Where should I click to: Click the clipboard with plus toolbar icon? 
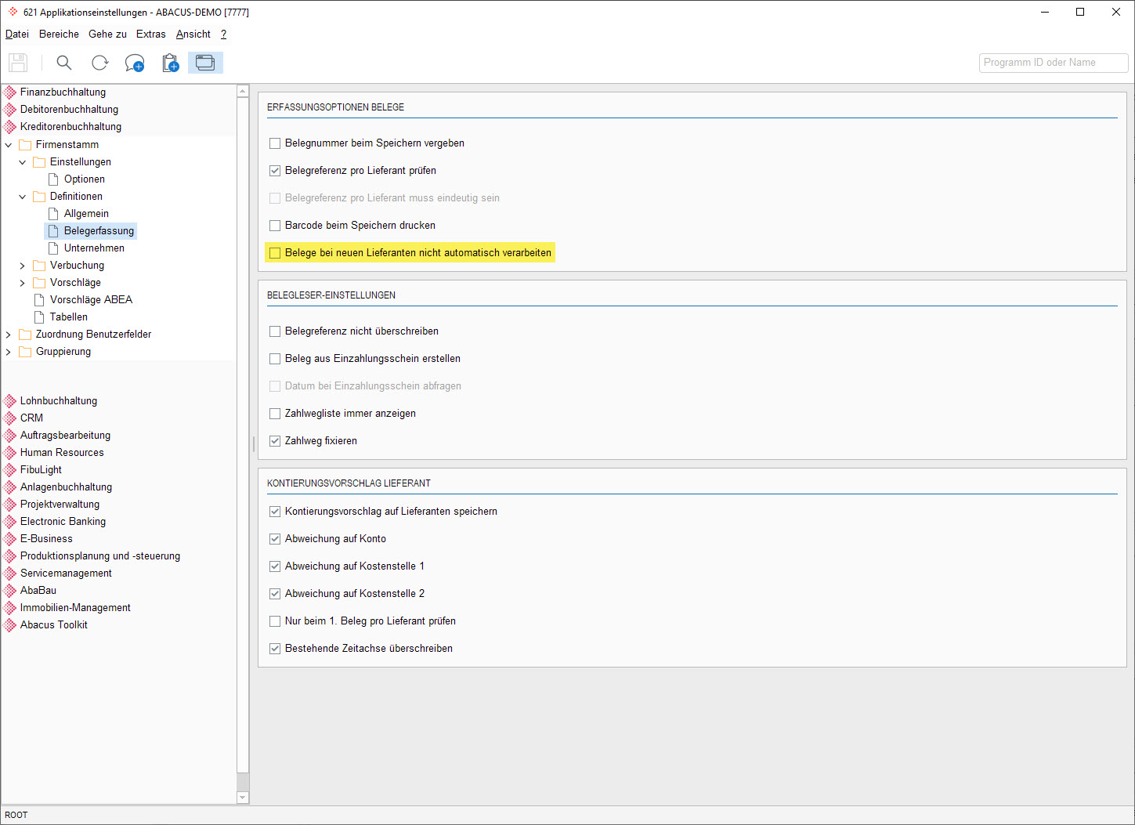(170, 63)
